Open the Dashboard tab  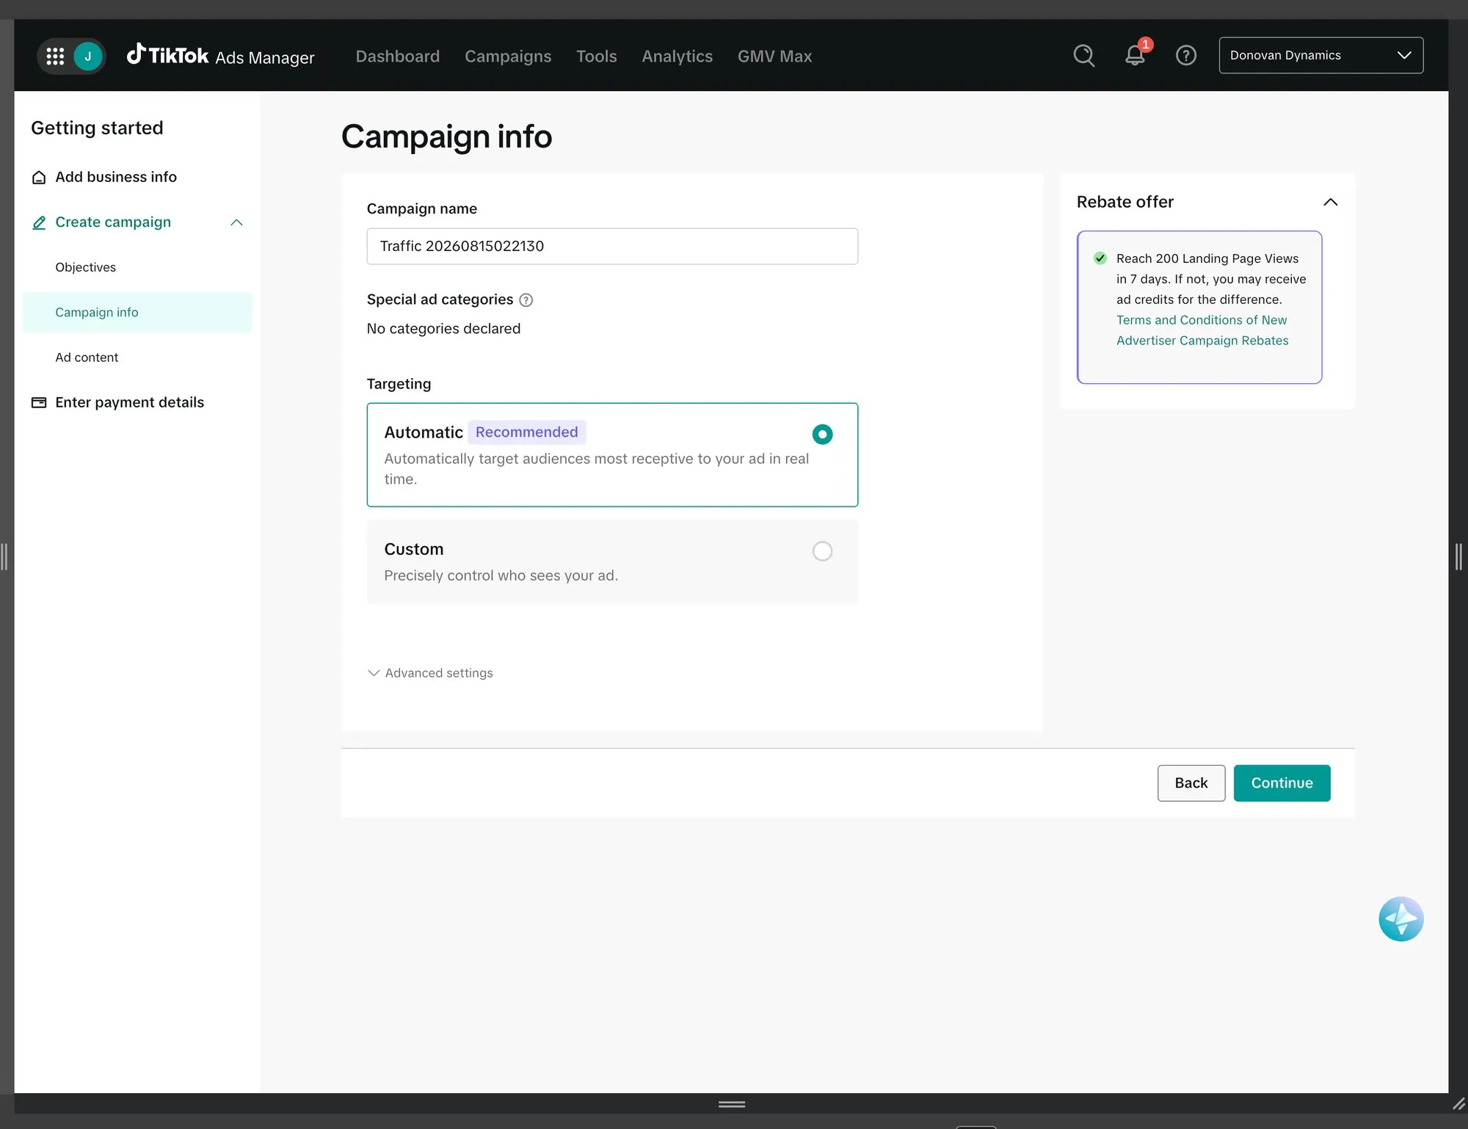[397, 57]
